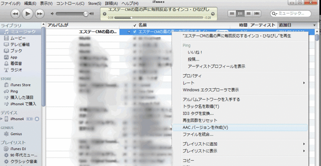Viewport: 321px width, 166px height.
Task: Click the round icon above remaining time
Action: pos(213,14)
